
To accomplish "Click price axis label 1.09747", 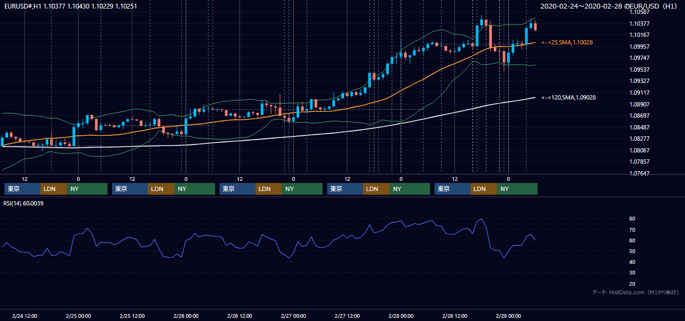I will pyautogui.click(x=639, y=58).
